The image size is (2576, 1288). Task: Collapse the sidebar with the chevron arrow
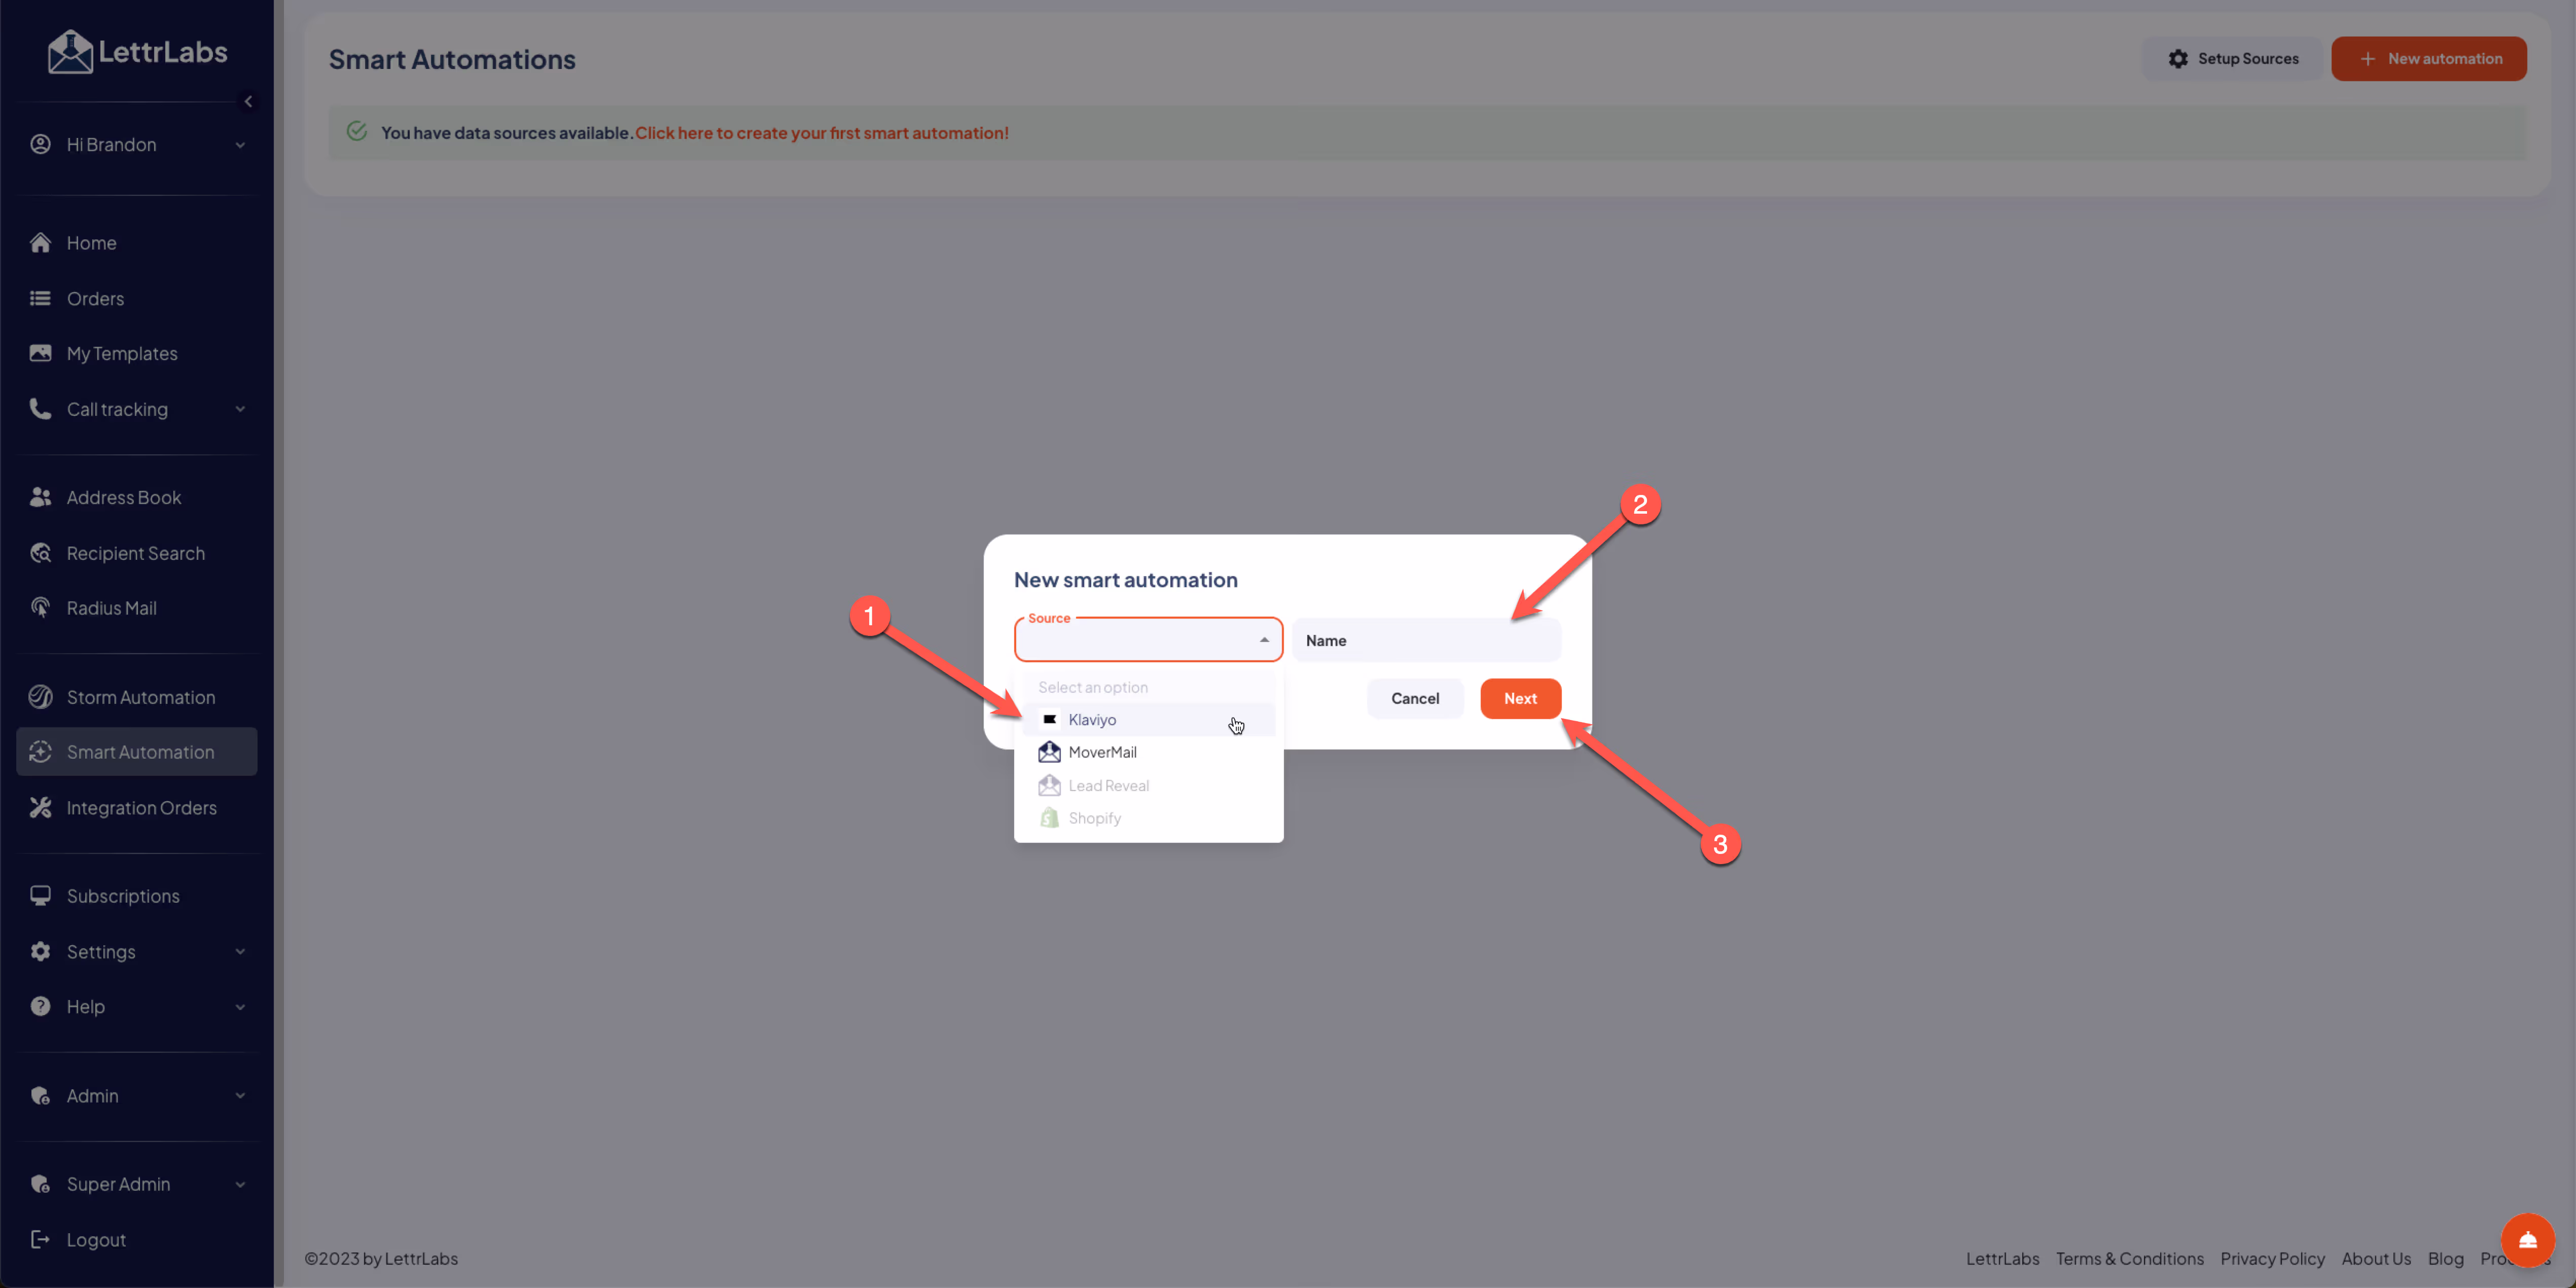tap(248, 101)
